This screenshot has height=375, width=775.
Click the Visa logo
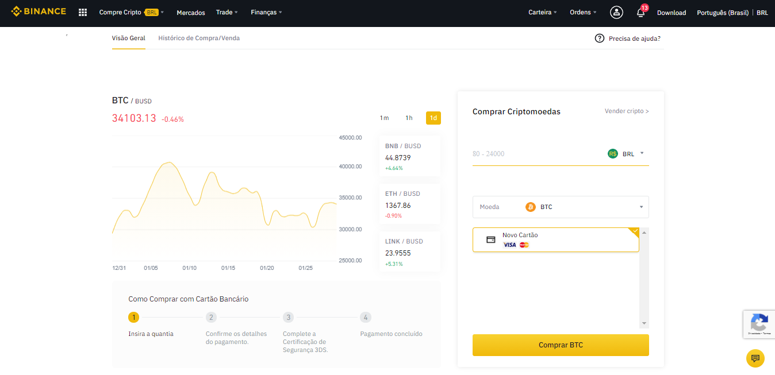pos(509,245)
